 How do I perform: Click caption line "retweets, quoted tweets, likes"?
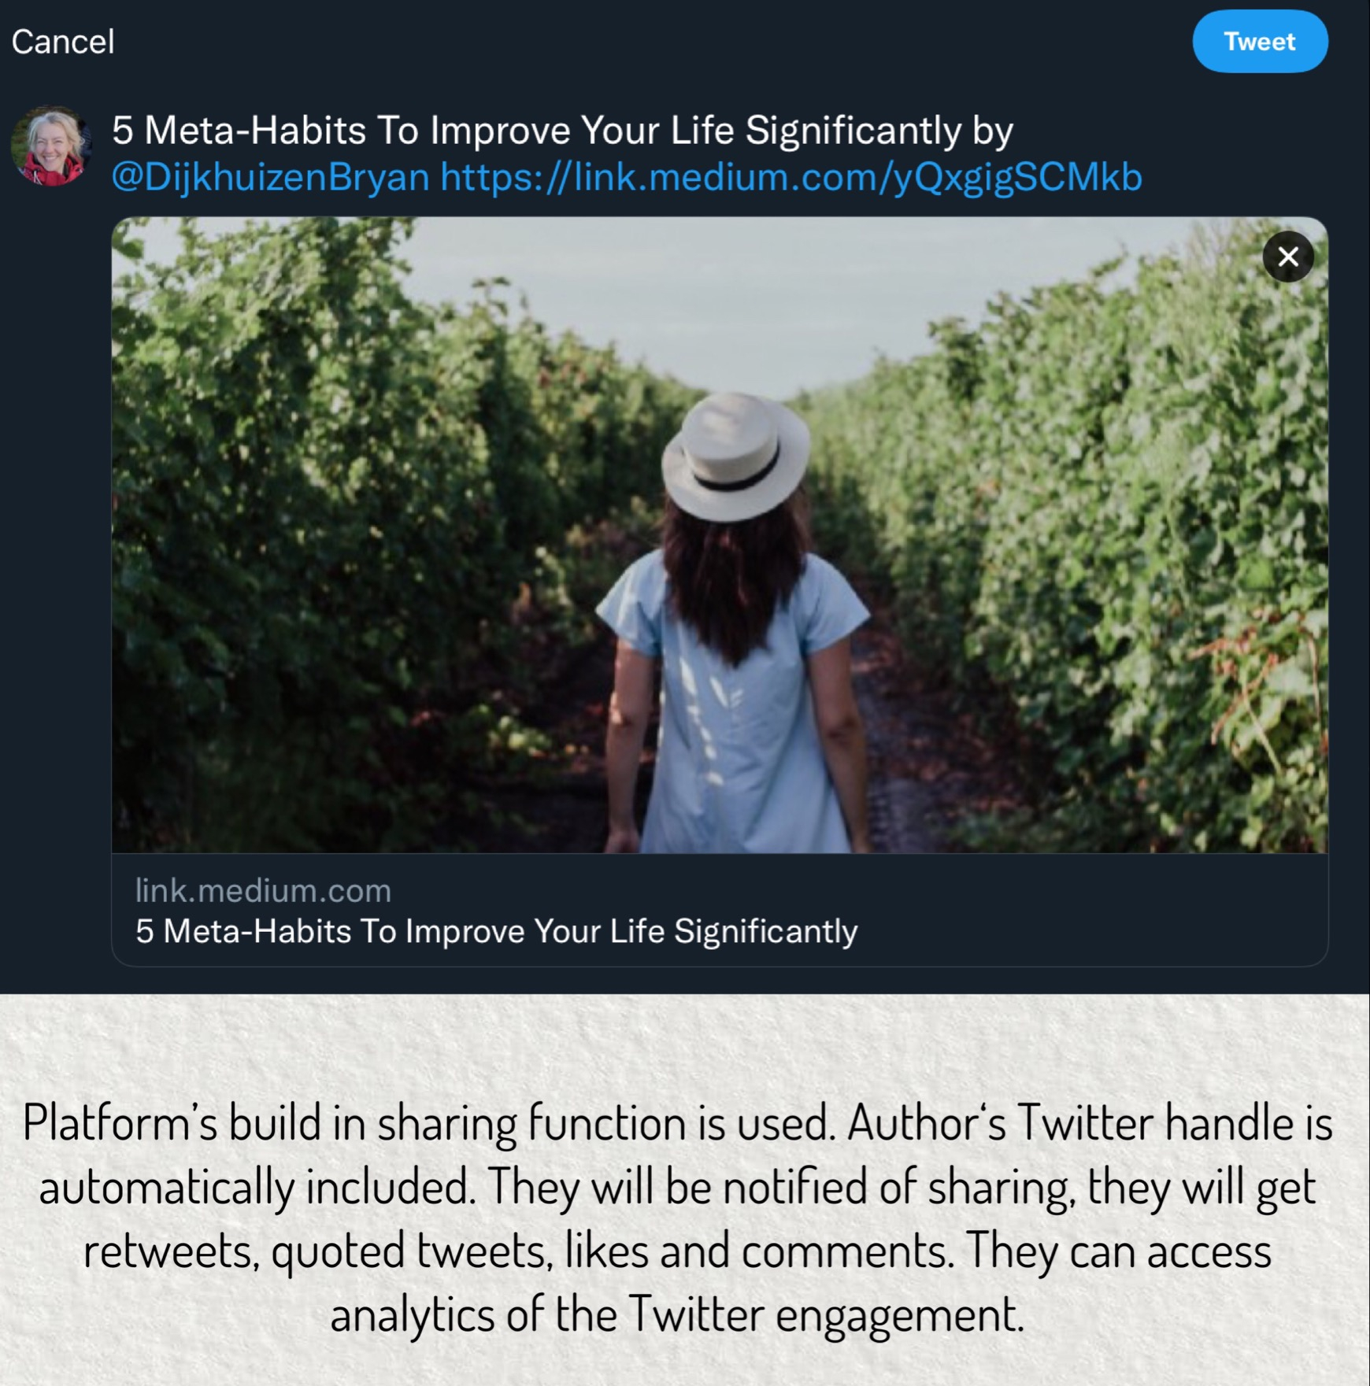pyautogui.click(x=677, y=1251)
